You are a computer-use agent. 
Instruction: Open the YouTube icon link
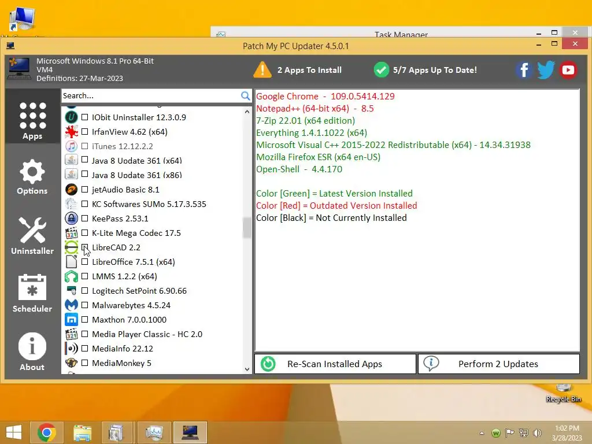click(x=568, y=70)
